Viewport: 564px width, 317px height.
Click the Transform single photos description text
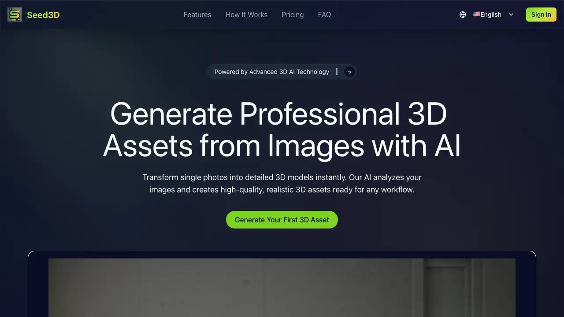pos(282,184)
